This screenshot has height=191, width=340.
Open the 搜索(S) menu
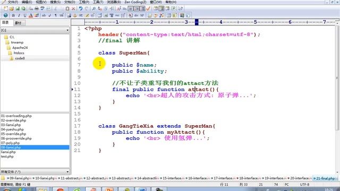55,2
